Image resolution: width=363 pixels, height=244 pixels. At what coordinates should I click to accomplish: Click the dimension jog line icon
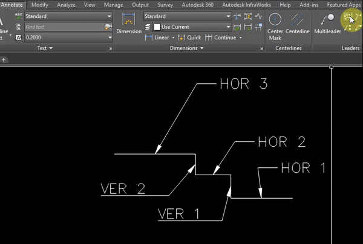(258, 16)
